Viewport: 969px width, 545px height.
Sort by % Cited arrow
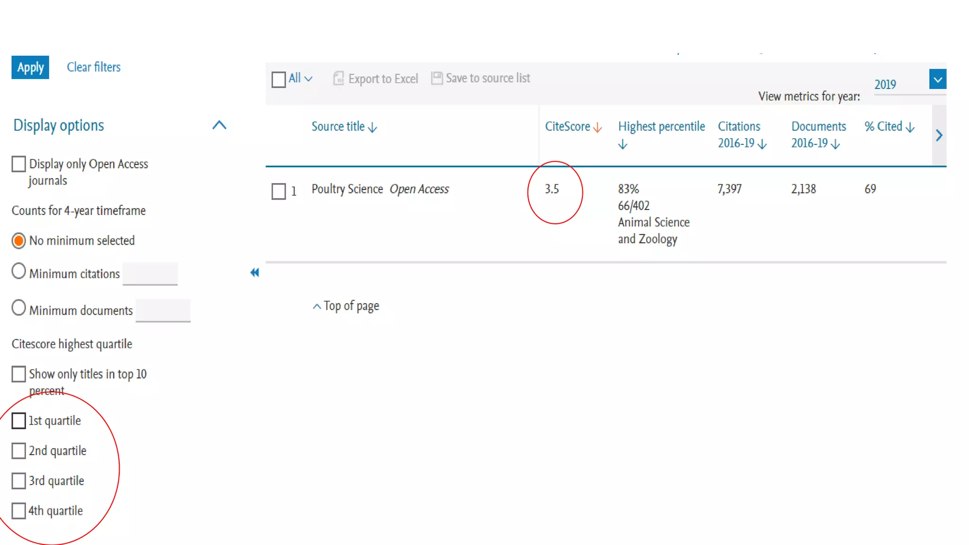910,127
